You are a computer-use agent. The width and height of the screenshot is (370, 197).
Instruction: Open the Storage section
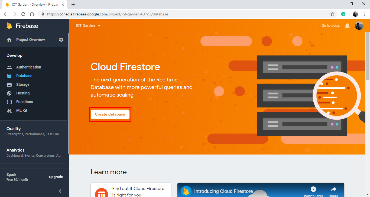click(23, 84)
